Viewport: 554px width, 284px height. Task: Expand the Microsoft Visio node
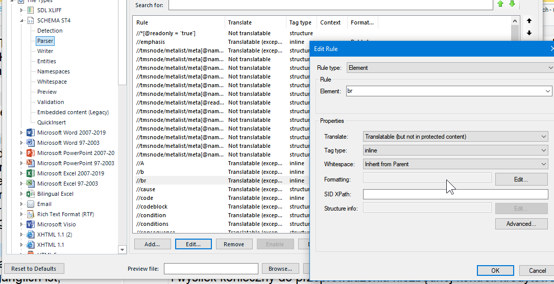[22, 224]
